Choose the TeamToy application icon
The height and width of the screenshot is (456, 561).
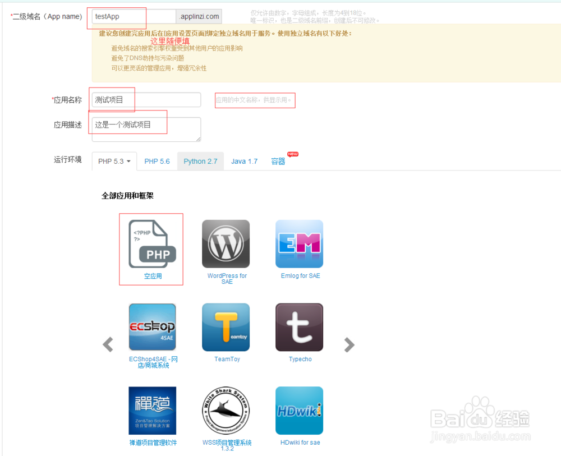point(226,327)
